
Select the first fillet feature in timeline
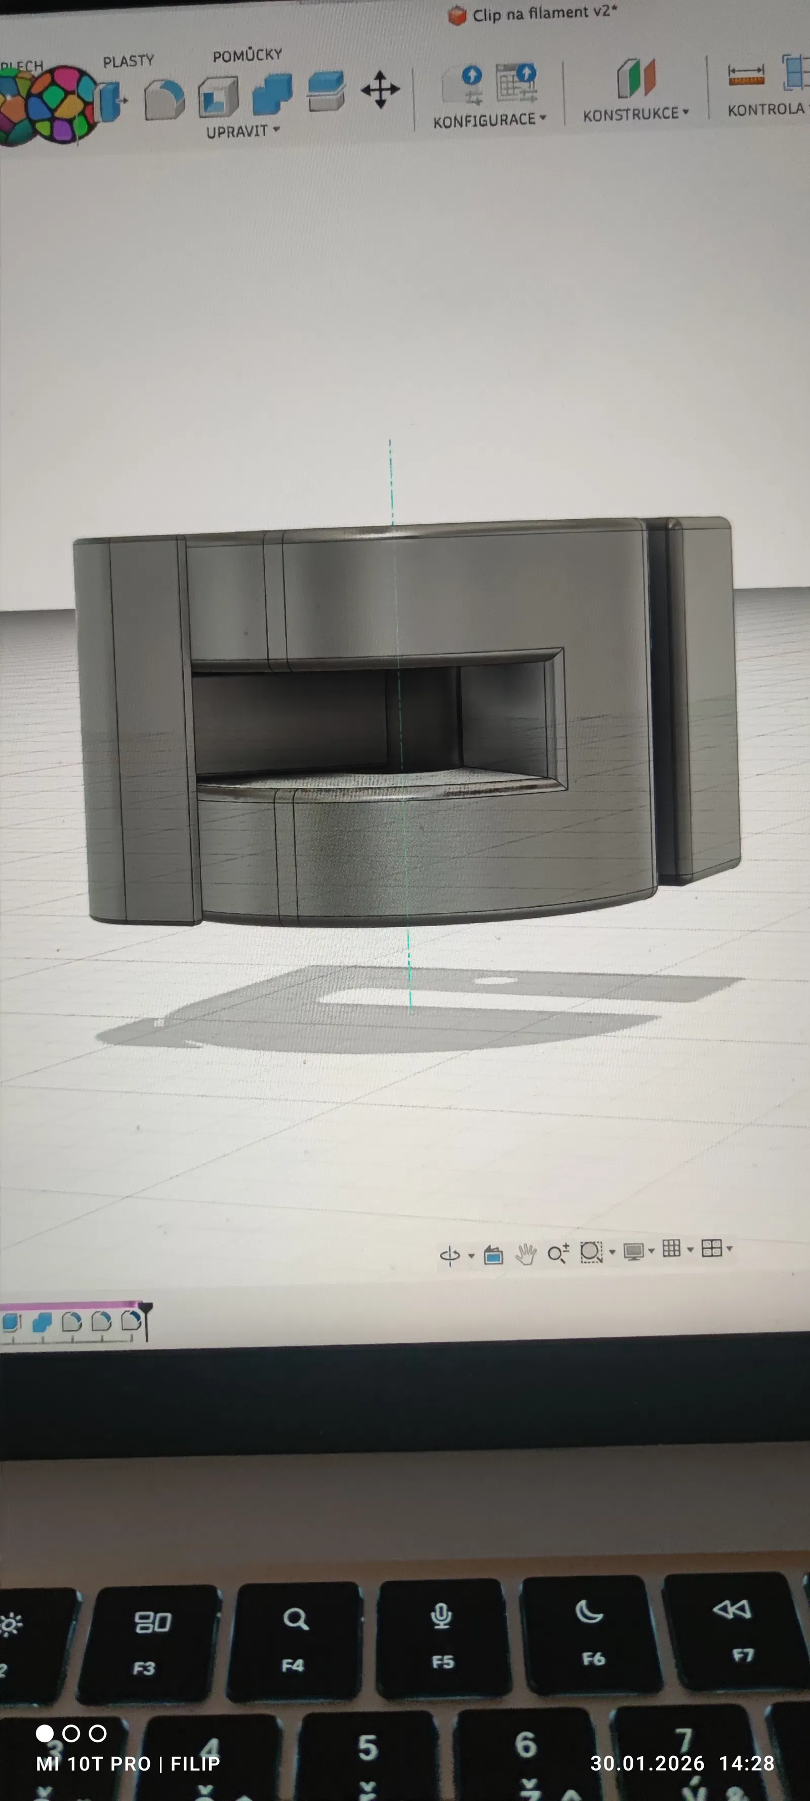[x=72, y=1321]
